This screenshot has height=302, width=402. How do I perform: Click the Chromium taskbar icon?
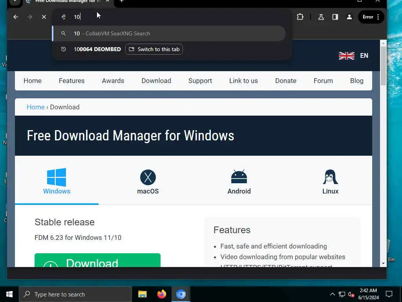coord(181,294)
